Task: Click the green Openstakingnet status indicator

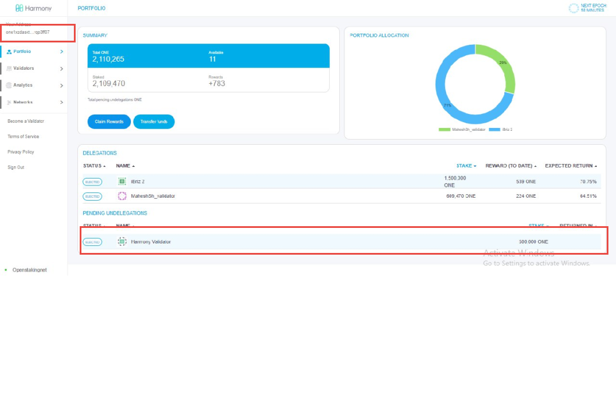Action: [5, 270]
